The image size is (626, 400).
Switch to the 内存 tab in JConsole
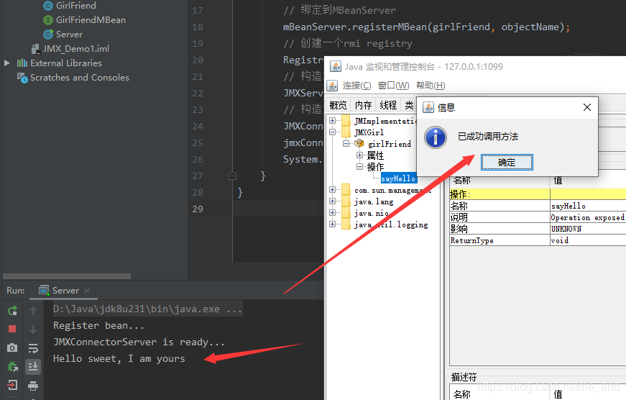tap(363, 105)
